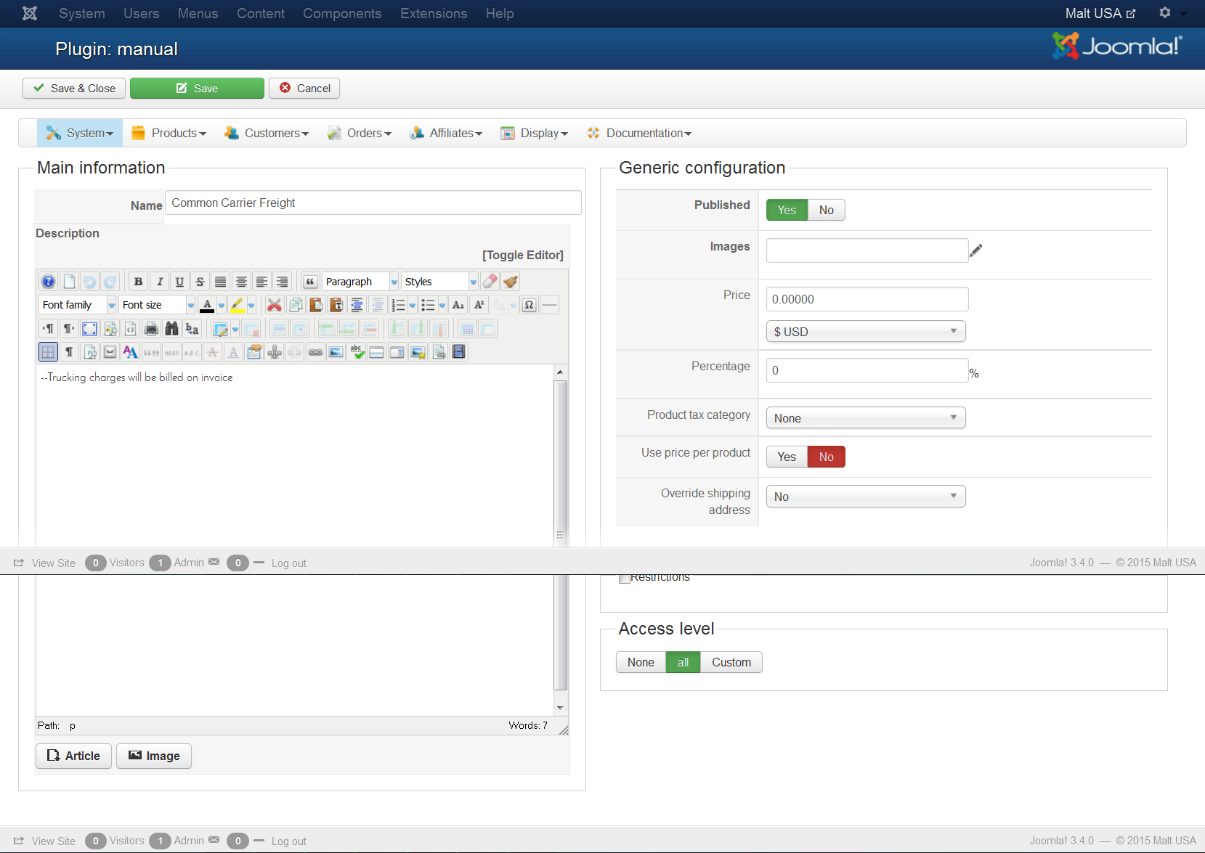Enable Use price per product with Yes
The image size is (1205, 853).
coord(787,457)
